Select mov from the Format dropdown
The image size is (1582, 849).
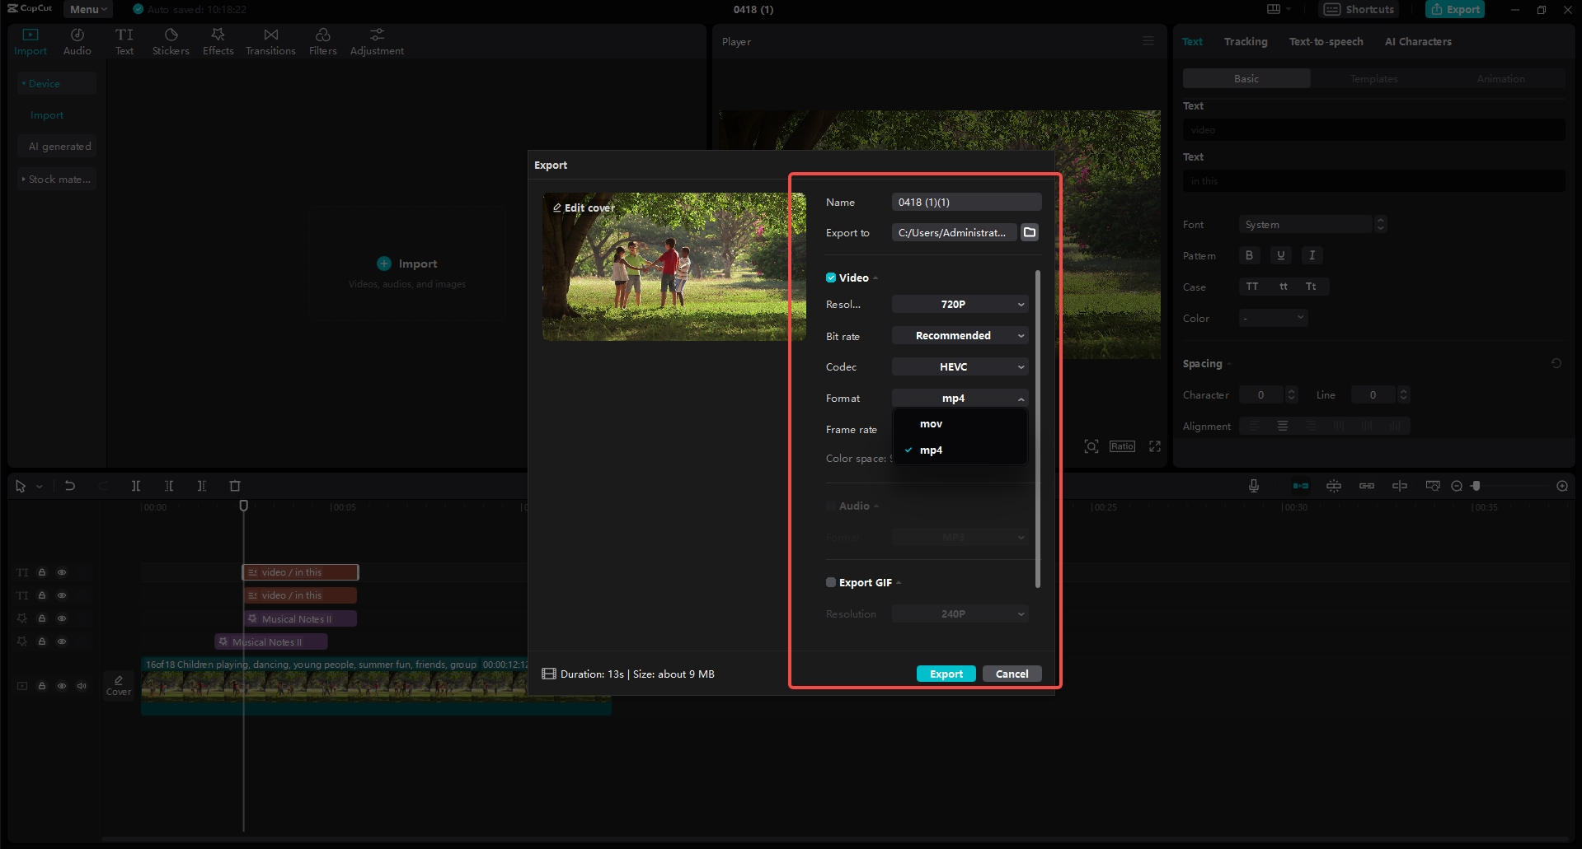[x=931, y=423]
